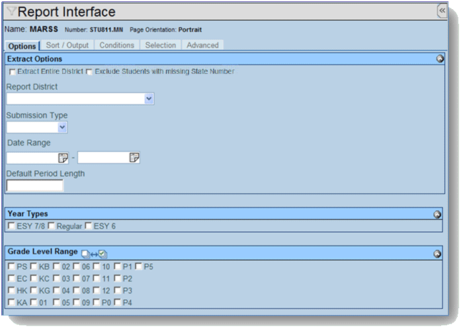
Task: Go to the Advanced tab
Action: tap(202, 46)
